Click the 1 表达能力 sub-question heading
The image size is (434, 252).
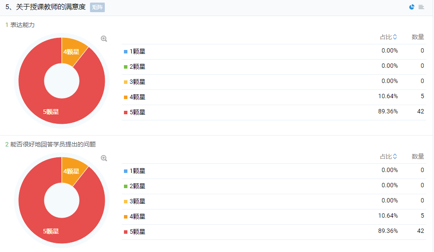pyautogui.click(x=20, y=25)
